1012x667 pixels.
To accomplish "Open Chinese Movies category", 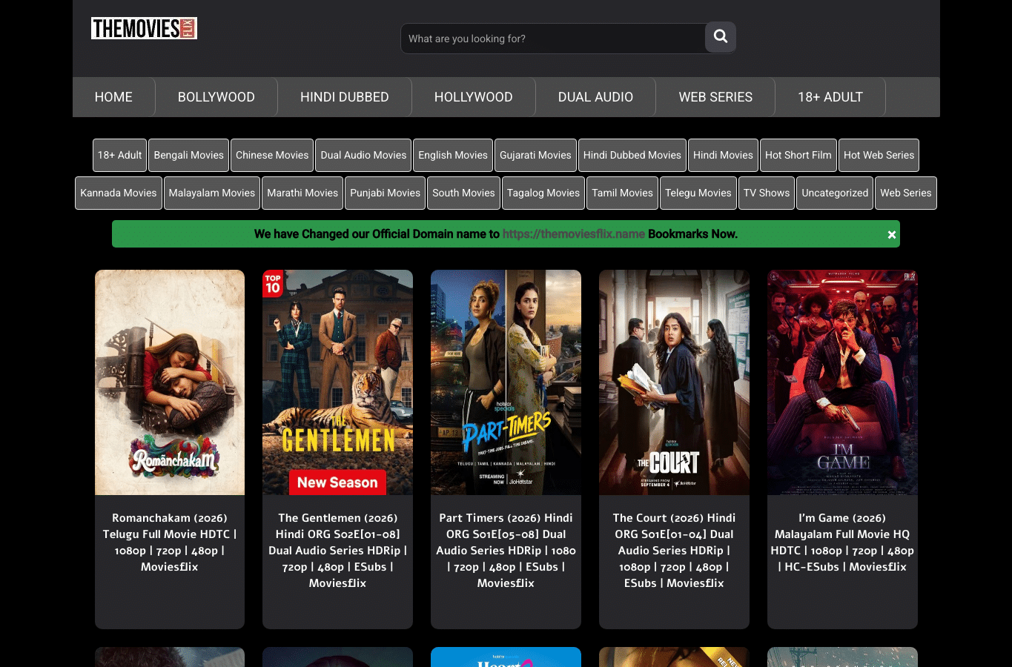I will tap(272, 155).
